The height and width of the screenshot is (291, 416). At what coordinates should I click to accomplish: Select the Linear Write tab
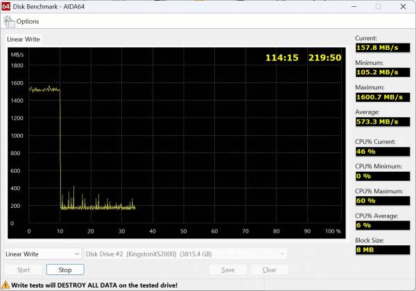24,39
